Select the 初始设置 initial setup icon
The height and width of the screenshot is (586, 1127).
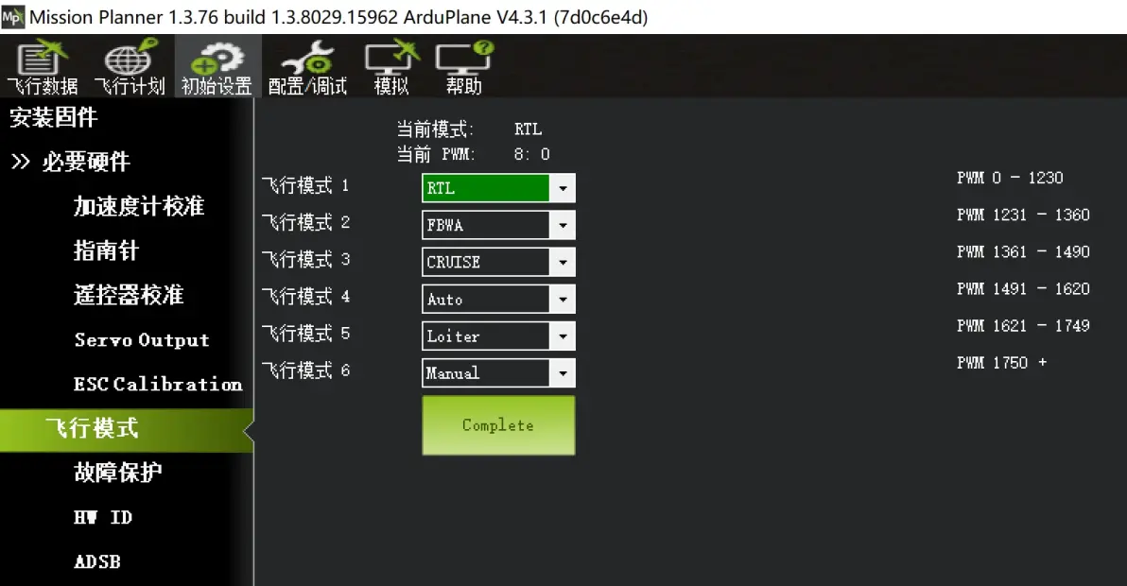coord(217,68)
